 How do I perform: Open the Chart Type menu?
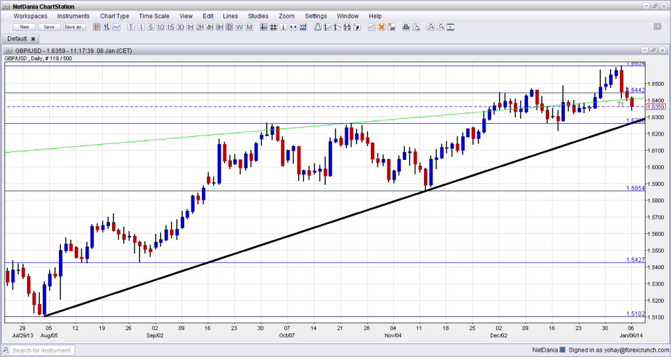point(115,16)
